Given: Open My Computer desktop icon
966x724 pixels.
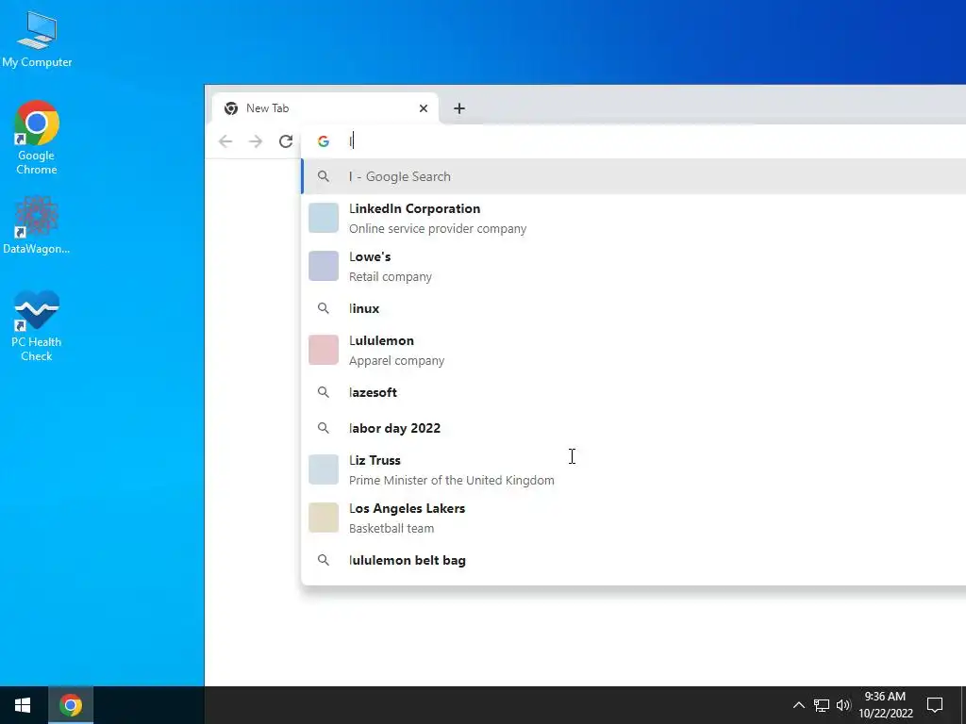Looking at the screenshot, I should point(37,38).
